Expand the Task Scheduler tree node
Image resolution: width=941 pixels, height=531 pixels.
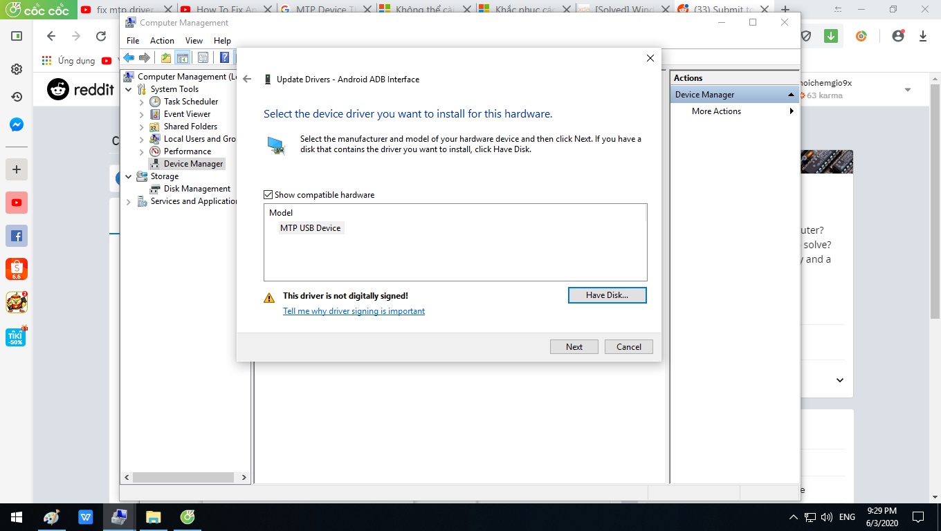pos(142,102)
